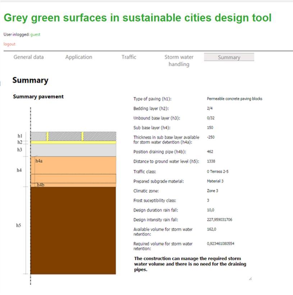The image size is (293, 295).
Task: Click '0 Terrass 2-5' traffic value
Action: 218,171
